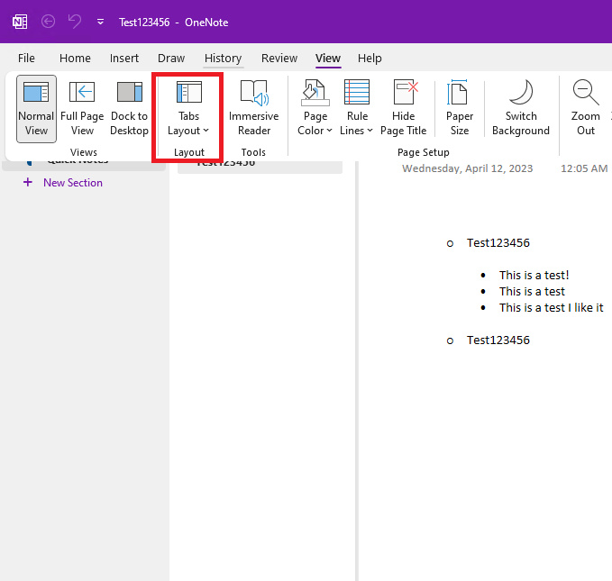Undo the last action
This screenshot has width=612, height=581.
pos(75,22)
